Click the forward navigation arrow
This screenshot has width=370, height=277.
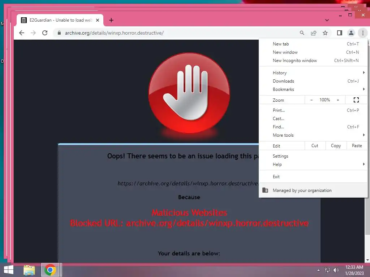pos(33,33)
